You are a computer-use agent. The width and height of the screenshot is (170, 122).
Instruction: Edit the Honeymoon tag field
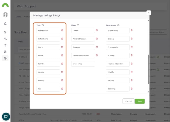click(x=48, y=30)
